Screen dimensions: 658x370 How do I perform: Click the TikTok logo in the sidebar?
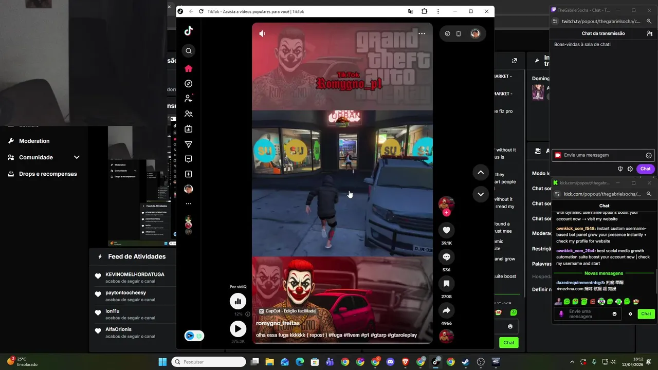[x=189, y=31]
